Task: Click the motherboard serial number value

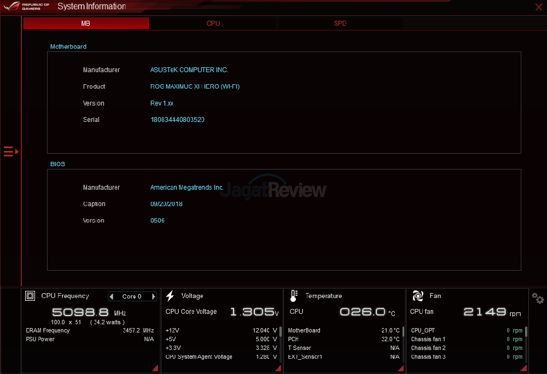Action: (177, 120)
